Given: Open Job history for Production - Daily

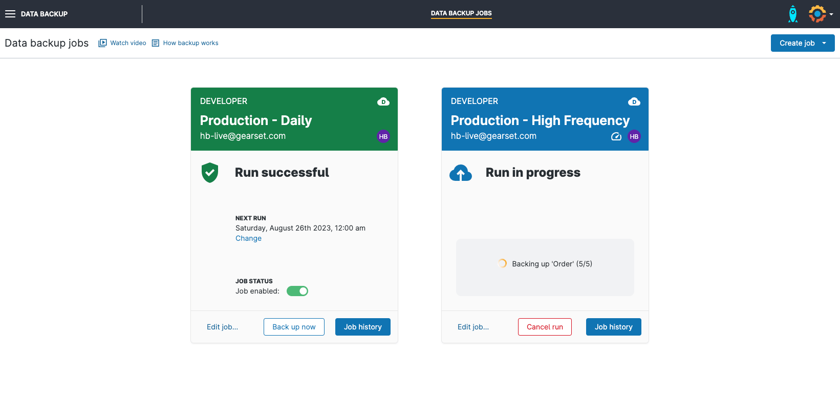Looking at the screenshot, I should pyautogui.click(x=362, y=327).
